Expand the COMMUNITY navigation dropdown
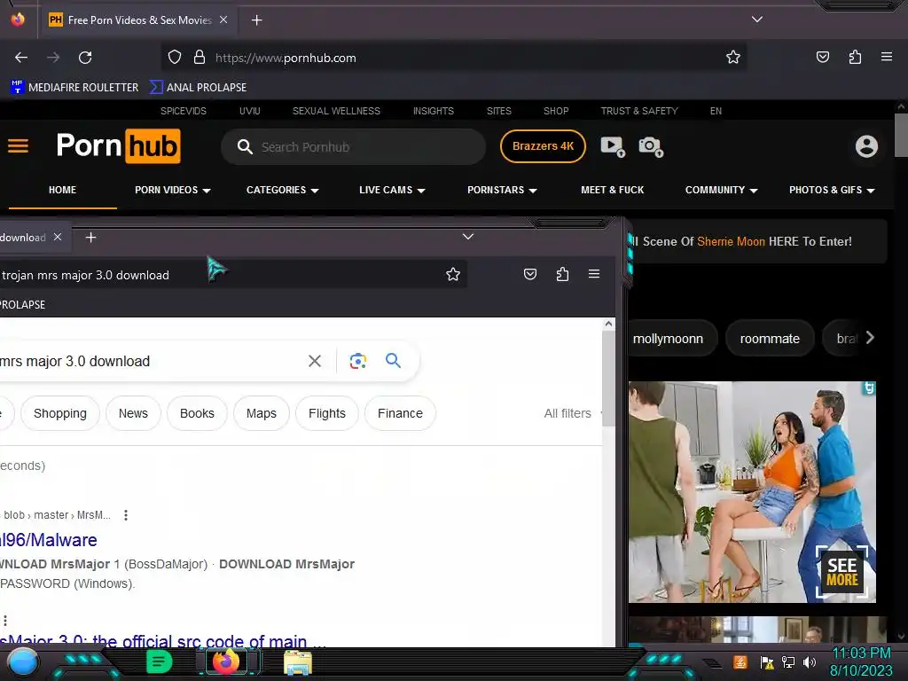The height and width of the screenshot is (681, 908). point(721,190)
